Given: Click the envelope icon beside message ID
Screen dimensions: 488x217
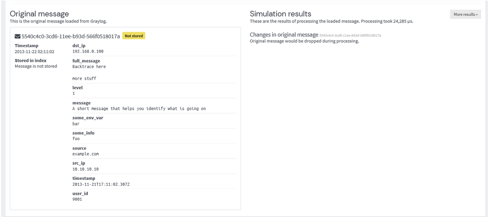Looking at the screenshot, I should [17, 36].
